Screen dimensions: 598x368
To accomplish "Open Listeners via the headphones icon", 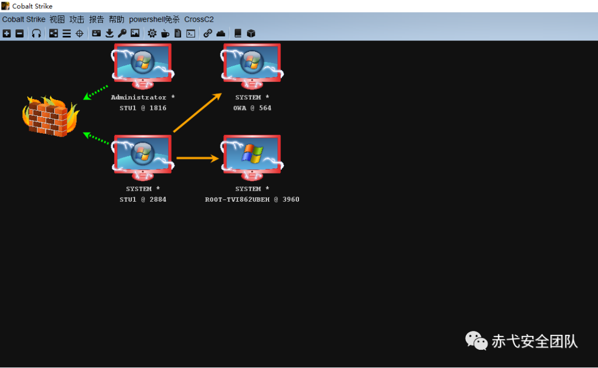I will [x=36, y=34].
